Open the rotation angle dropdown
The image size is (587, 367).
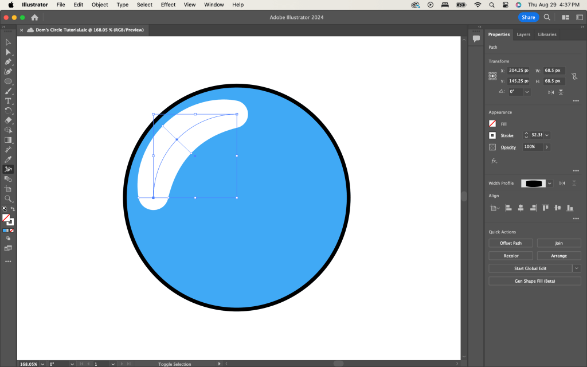tap(527, 92)
